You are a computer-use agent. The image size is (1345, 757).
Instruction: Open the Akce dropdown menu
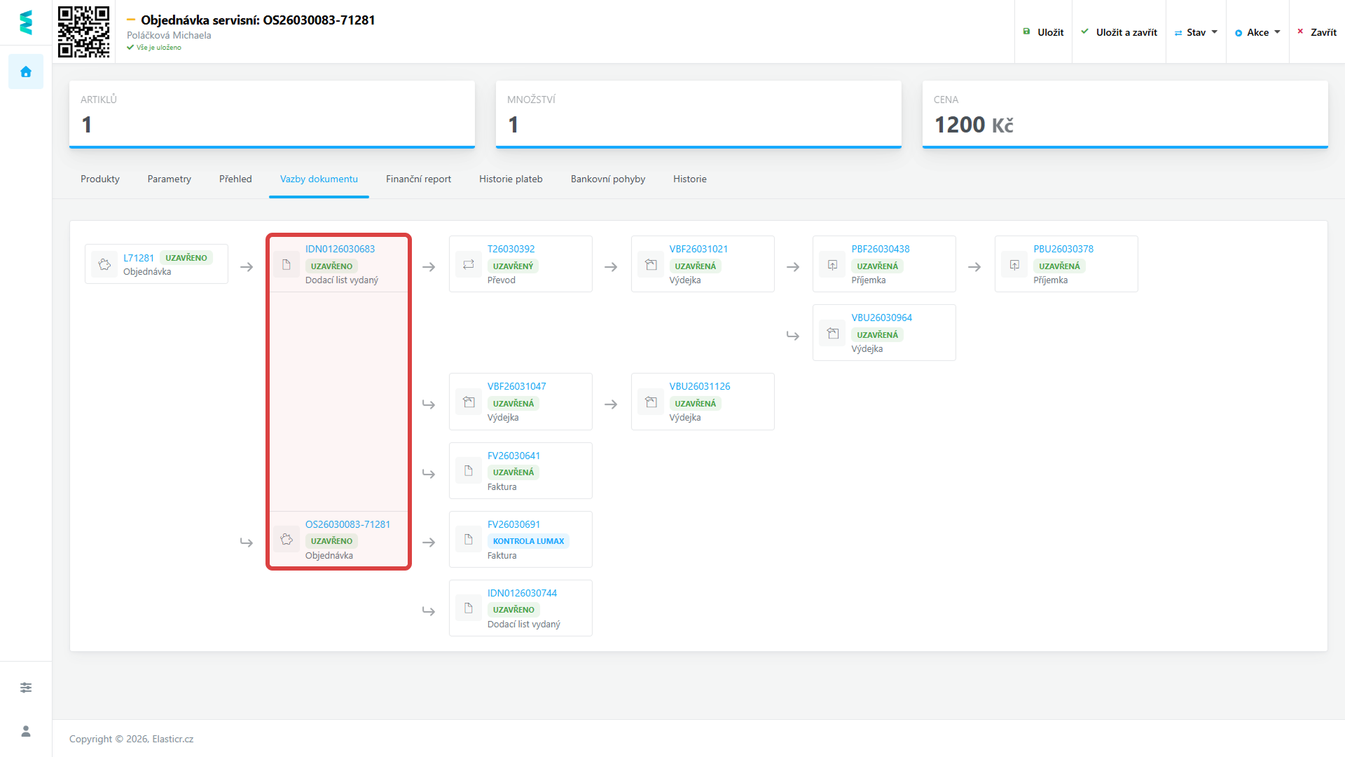[1257, 32]
